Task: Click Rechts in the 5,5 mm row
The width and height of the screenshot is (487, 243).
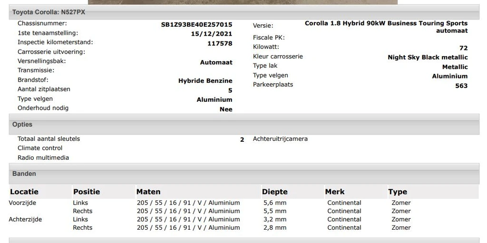Action: click(83, 211)
